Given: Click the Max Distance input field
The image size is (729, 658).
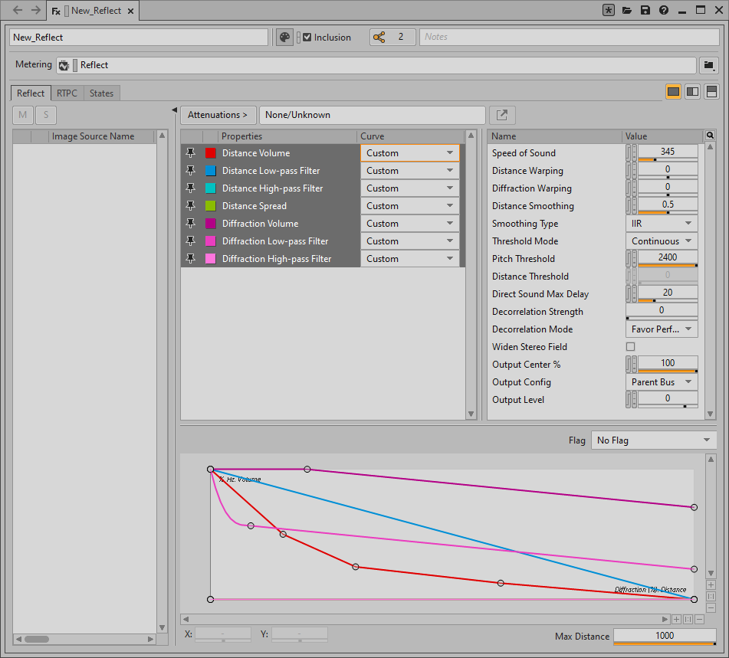Looking at the screenshot, I should (x=664, y=636).
